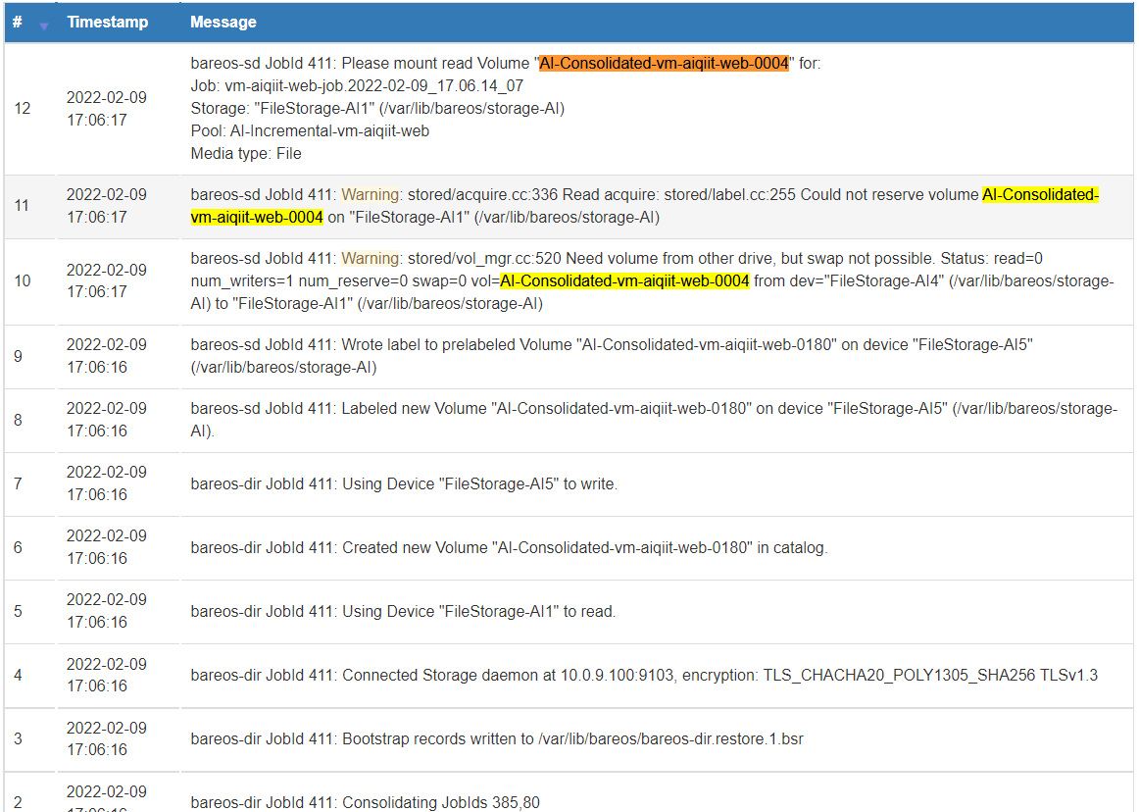The height and width of the screenshot is (812, 1139).
Task: Click the word Warning in row 10
Action: tap(371, 259)
